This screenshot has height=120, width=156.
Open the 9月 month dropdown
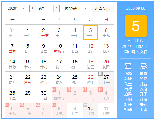tap(45, 8)
